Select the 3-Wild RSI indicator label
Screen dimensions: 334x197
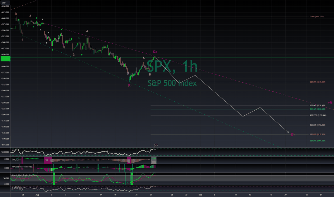pos(16,188)
